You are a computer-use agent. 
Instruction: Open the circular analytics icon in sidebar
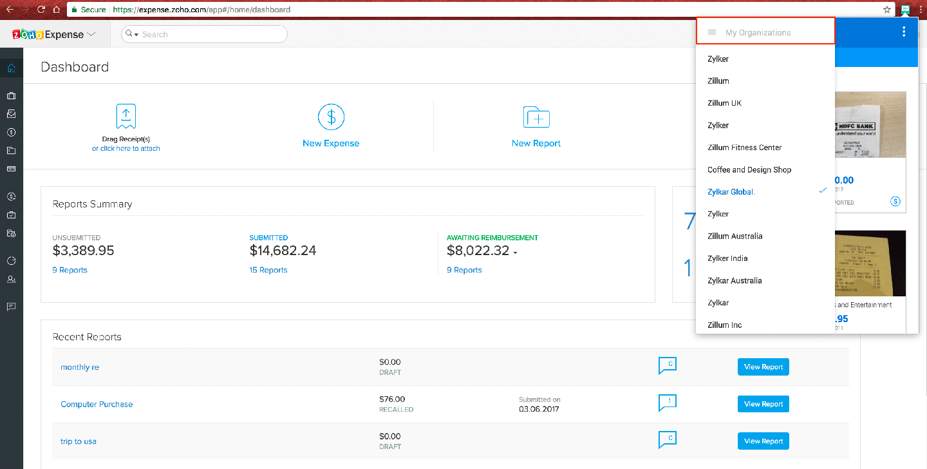pos(12,260)
